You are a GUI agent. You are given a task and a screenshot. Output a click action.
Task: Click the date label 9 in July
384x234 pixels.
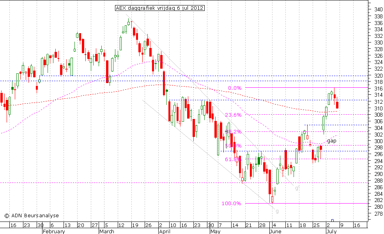pos(342,225)
